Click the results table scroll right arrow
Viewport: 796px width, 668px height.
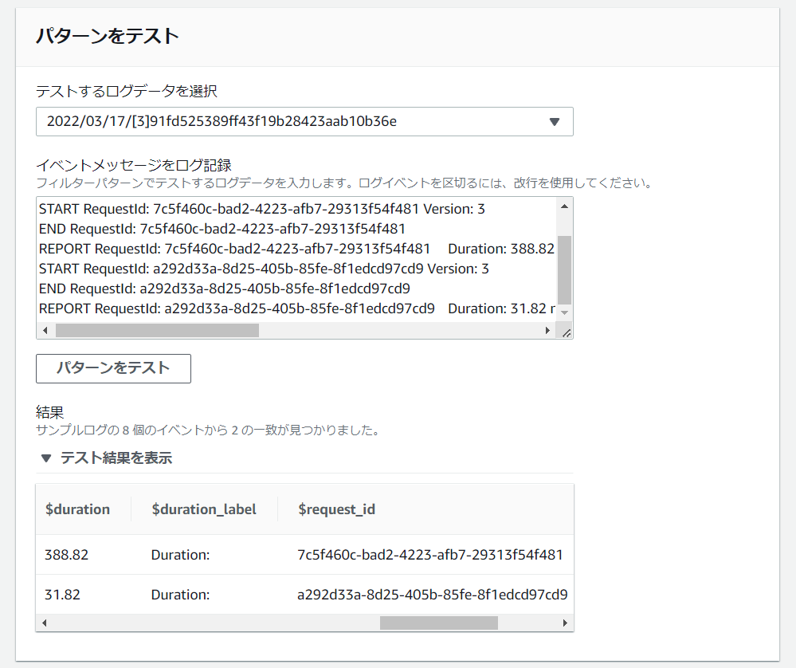click(x=565, y=623)
